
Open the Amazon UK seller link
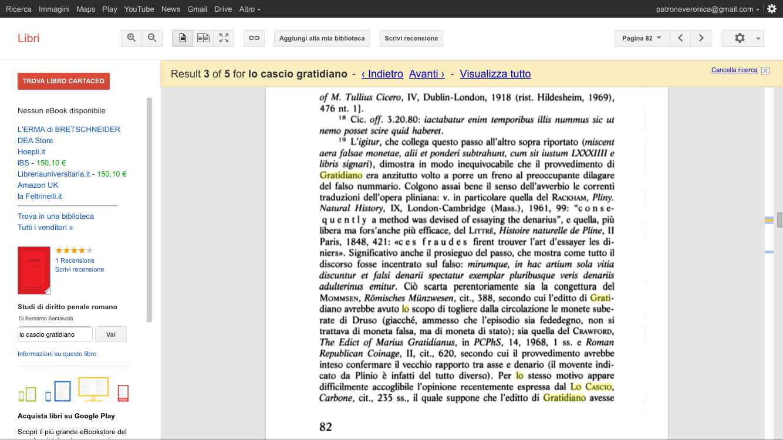(38, 185)
